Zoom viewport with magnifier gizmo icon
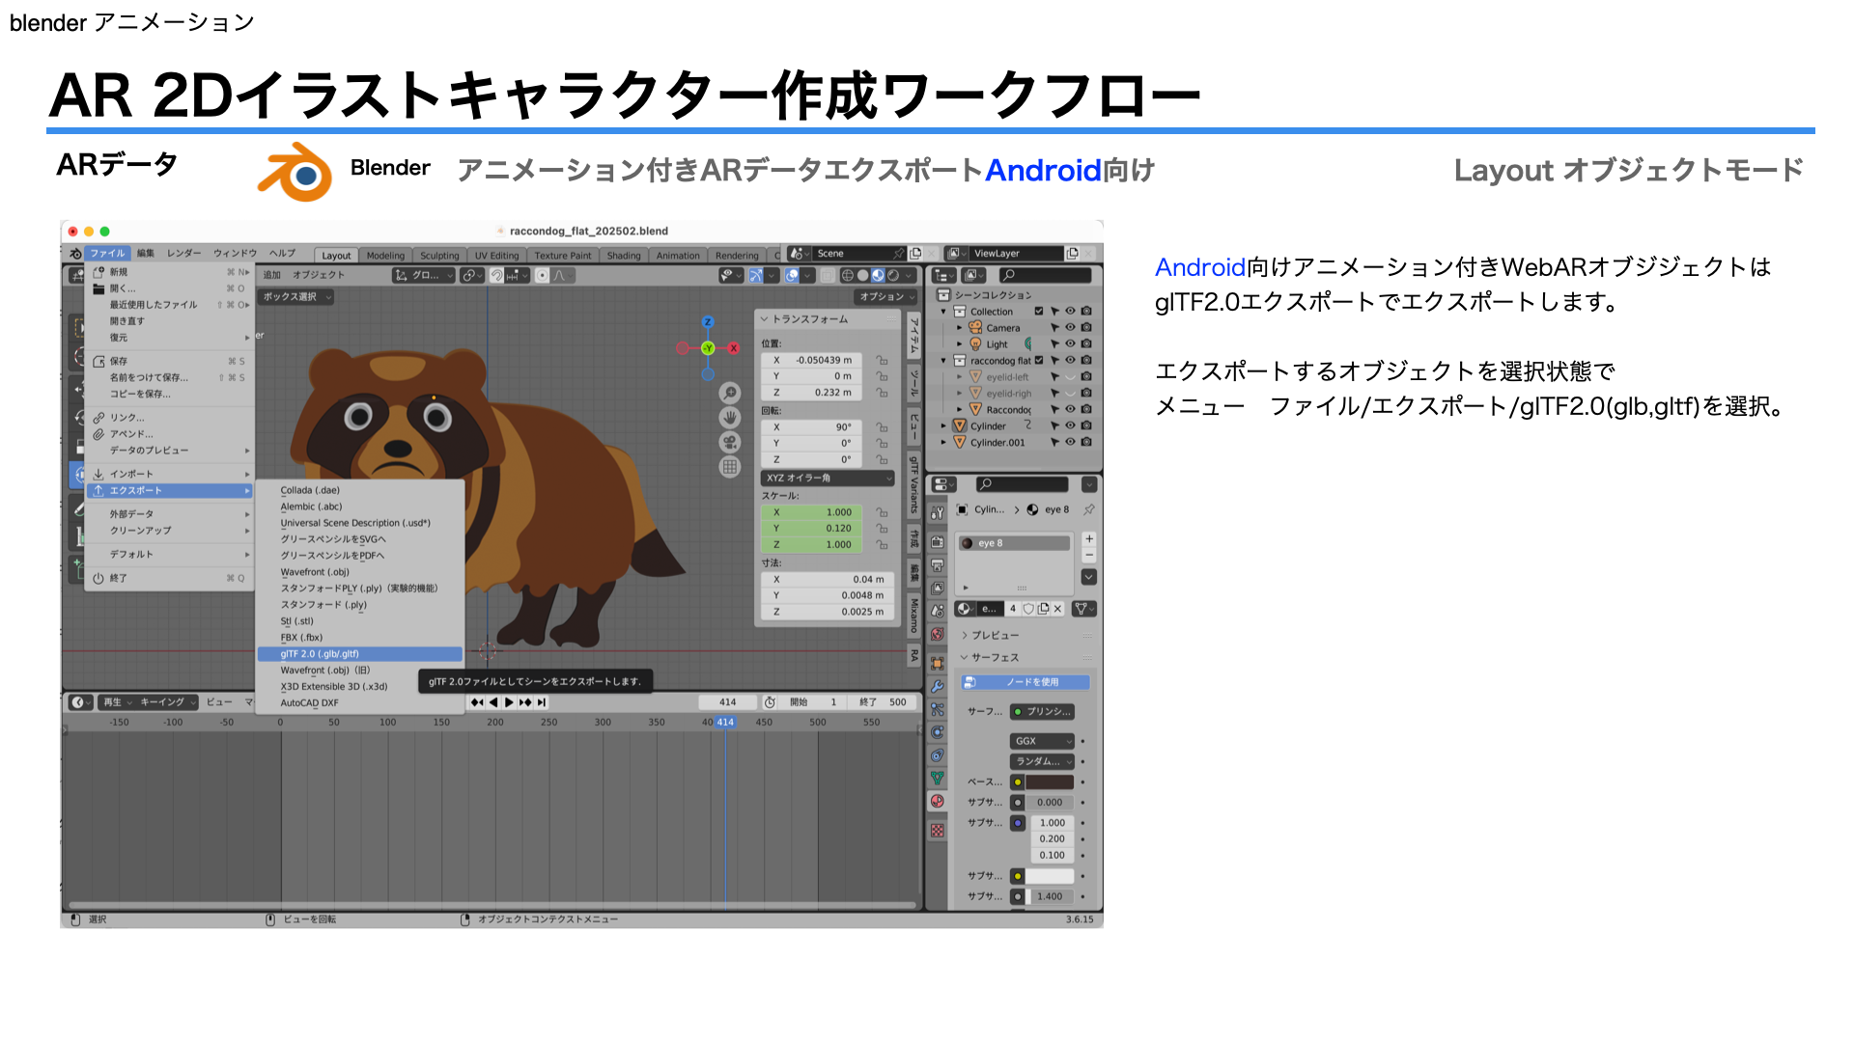 (x=730, y=393)
